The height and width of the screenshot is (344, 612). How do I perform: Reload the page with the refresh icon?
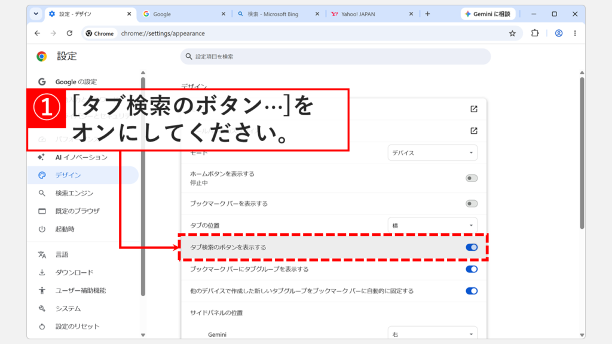tap(69, 33)
